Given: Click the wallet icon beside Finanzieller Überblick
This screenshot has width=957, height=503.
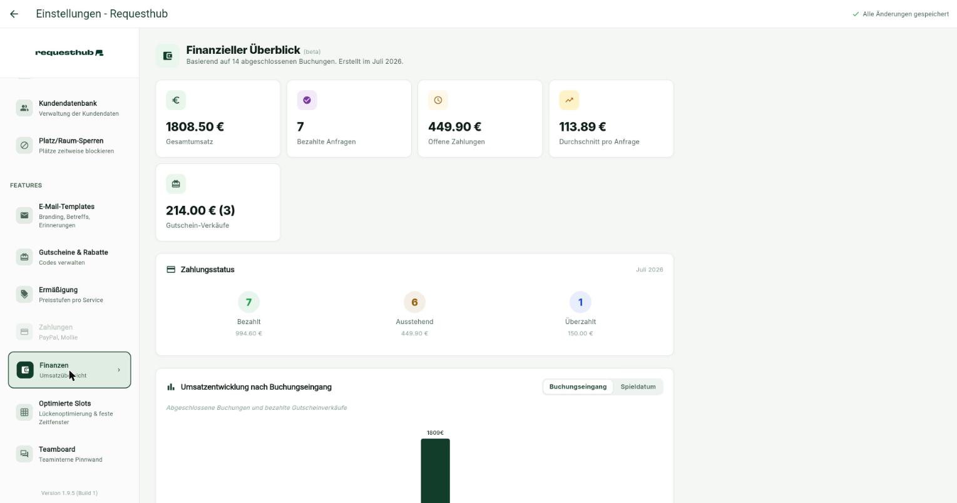Looking at the screenshot, I should 167,56.
